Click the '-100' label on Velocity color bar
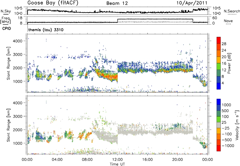Viewport: 240px width, 166px height. tap(227, 134)
